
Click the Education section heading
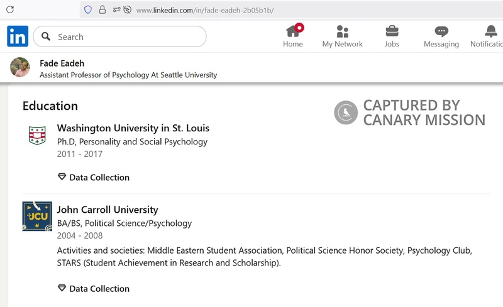pos(50,105)
